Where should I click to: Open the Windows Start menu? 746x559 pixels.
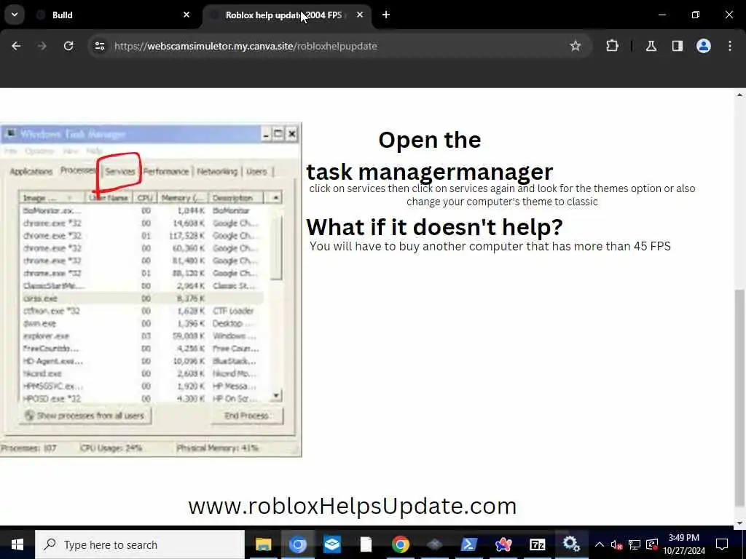coord(17,544)
